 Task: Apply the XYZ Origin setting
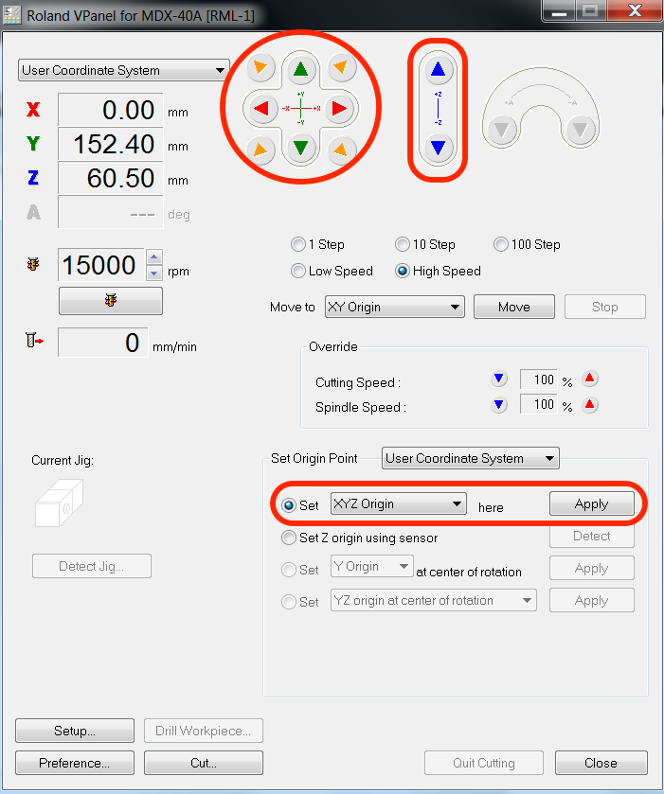click(x=591, y=503)
